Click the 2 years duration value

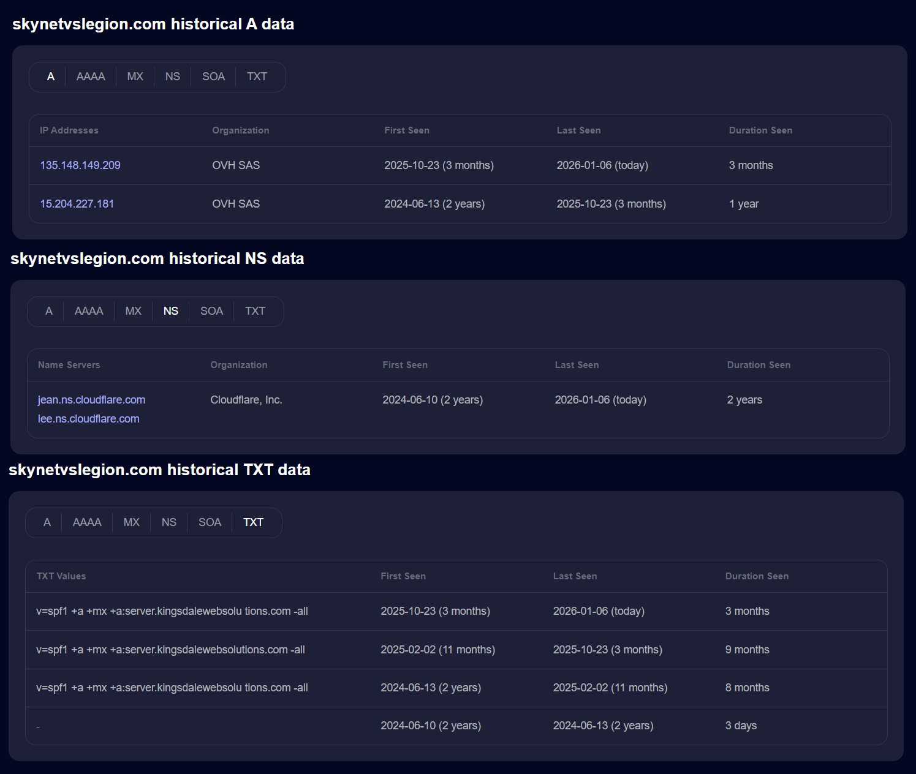744,400
